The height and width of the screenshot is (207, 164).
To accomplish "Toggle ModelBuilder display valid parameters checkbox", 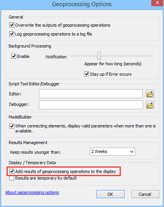I will (x=12, y=126).
